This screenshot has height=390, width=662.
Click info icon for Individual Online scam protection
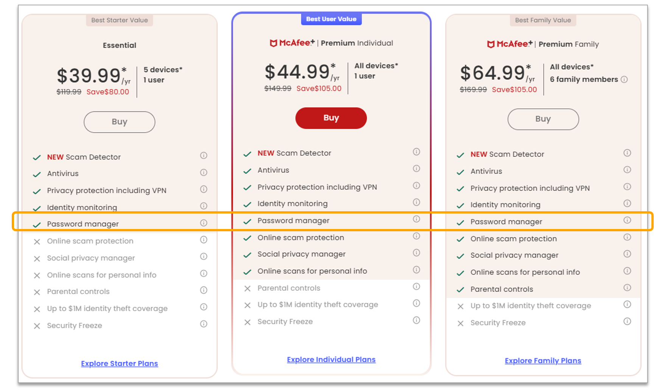click(x=416, y=236)
